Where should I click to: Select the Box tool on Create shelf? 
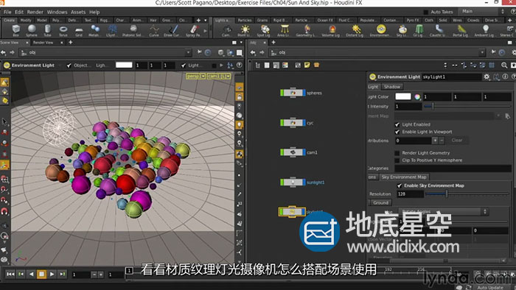(15, 30)
